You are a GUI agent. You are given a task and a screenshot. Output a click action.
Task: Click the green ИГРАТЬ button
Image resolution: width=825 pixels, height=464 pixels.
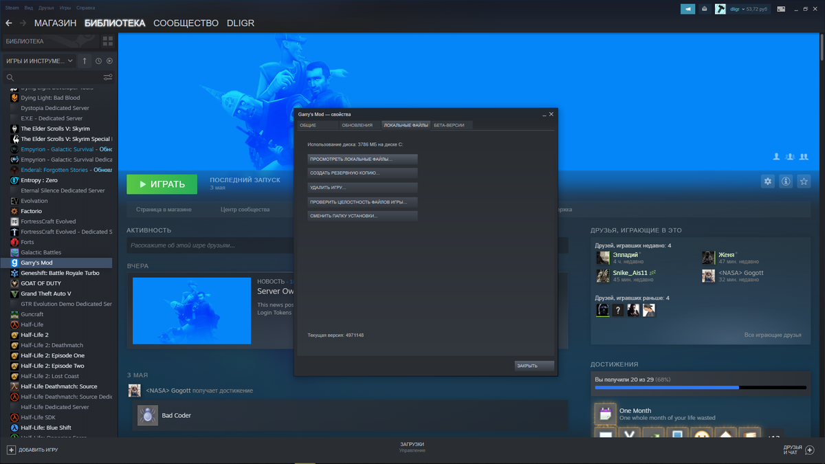162,184
